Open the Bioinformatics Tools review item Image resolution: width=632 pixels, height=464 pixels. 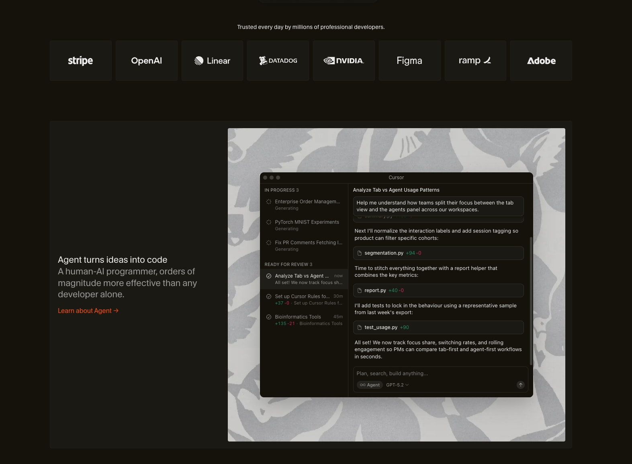304,320
